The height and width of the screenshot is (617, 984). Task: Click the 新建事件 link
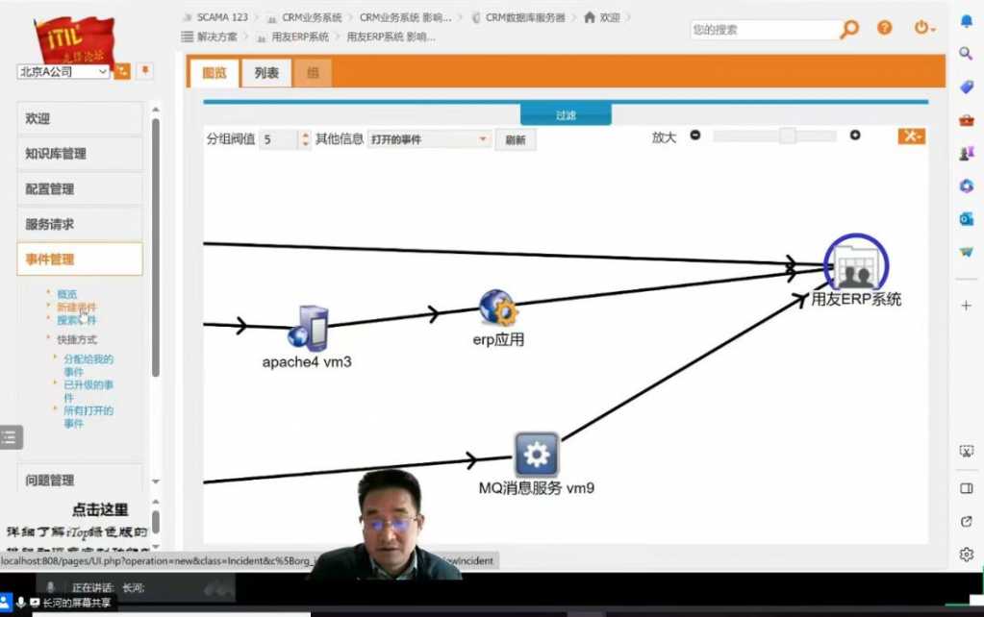coord(77,308)
